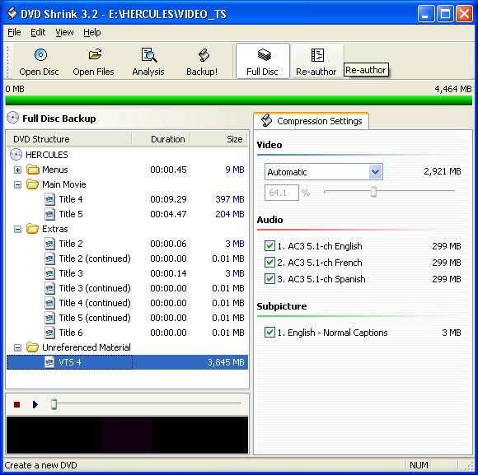Click icon beside Title 2 (continued)

coord(49,258)
